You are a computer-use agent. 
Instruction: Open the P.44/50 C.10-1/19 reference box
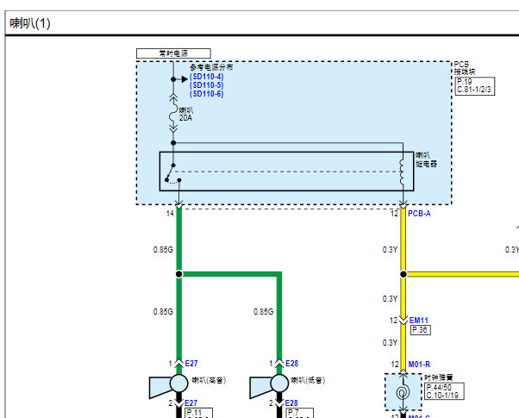[444, 391]
